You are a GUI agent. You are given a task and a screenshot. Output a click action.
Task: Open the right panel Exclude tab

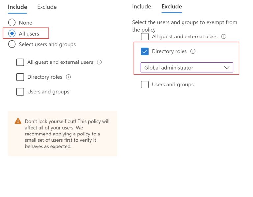coord(172,7)
